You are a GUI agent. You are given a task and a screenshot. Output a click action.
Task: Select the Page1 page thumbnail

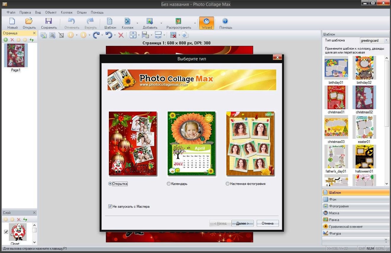[x=16, y=55]
